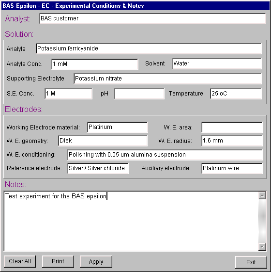The width and height of the screenshot is (271, 272).
Task: Click the empty pH field
Action: pyautogui.click(x=139, y=94)
